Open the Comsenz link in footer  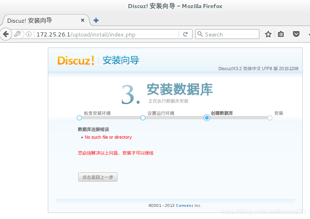pyautogui.click(x=184, y=206)
